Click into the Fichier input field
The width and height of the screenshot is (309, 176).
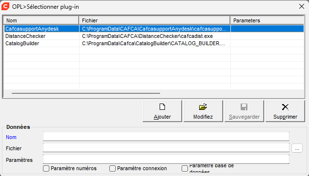pos(166,147)
